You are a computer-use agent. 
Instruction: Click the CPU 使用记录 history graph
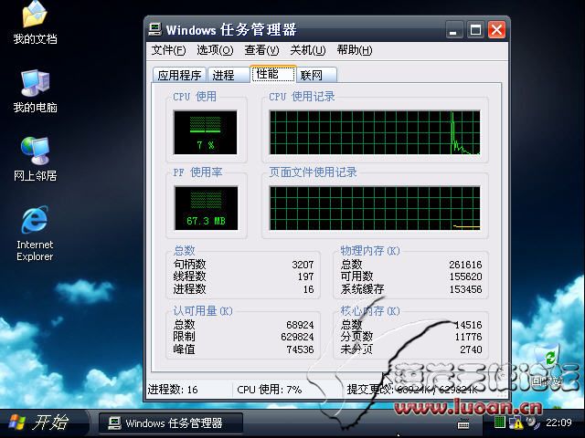pos(375,132)
